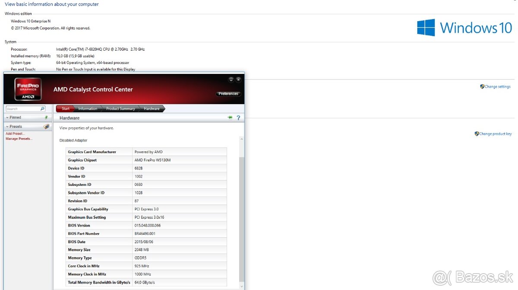Click the Change product key link
518x290 pixels.
point(495,134)
